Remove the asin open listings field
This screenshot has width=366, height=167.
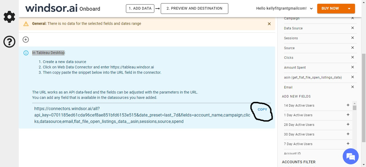[x=353, y=77]
